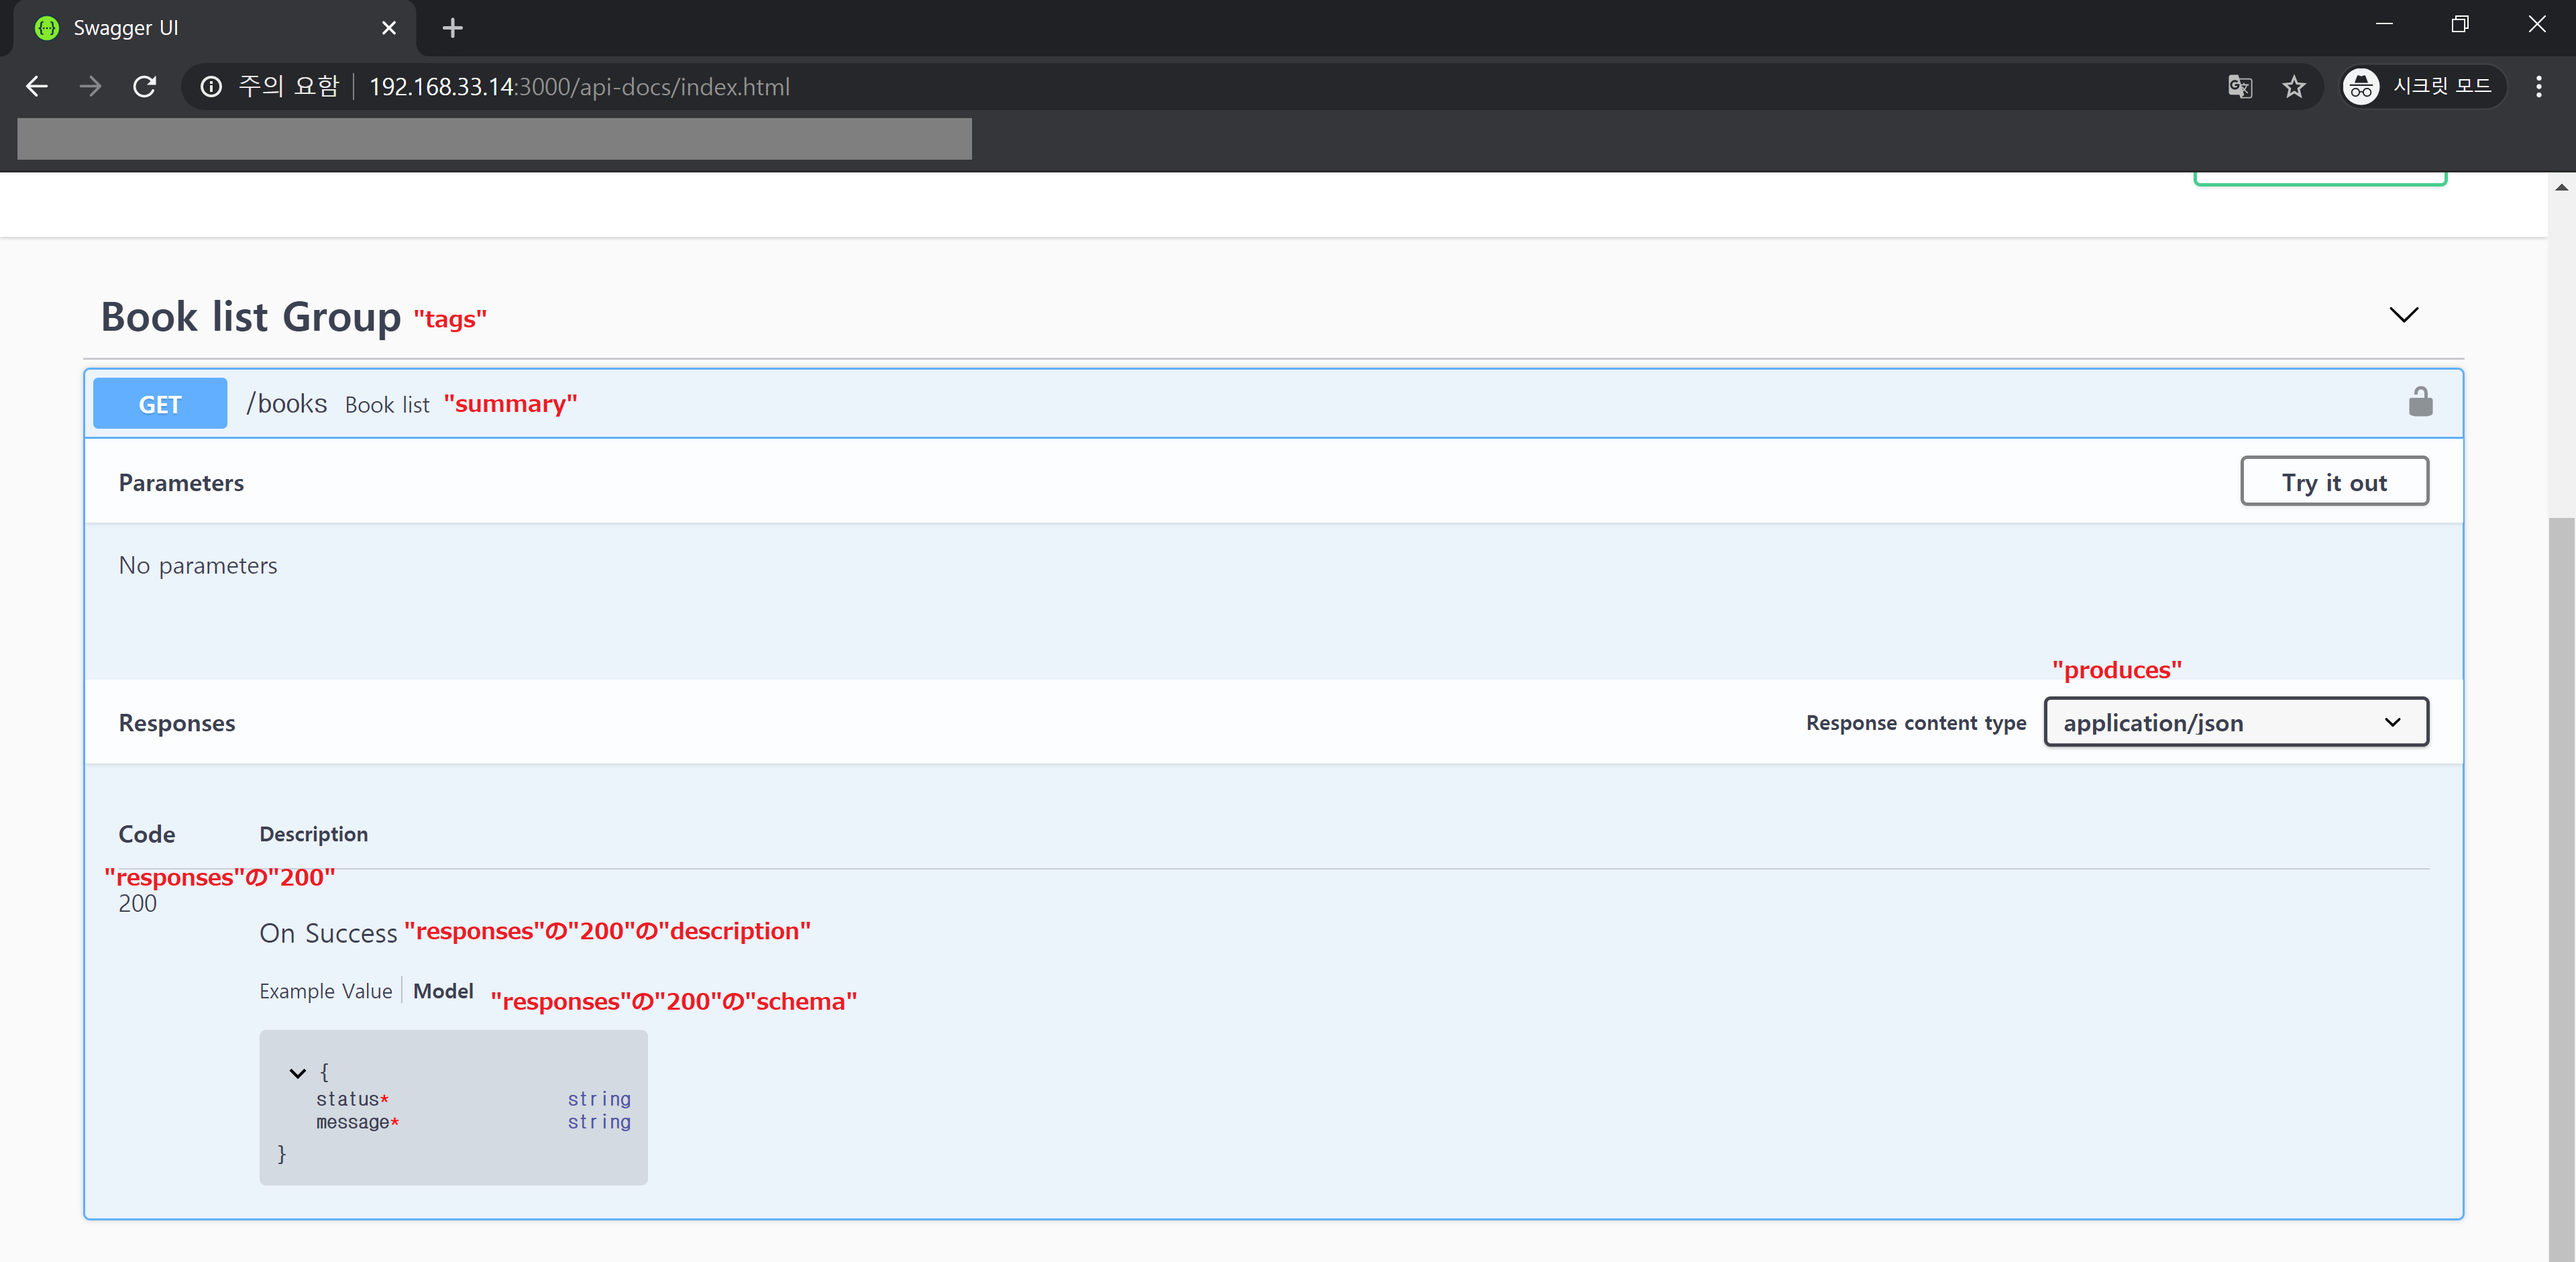Reload the Swagger UI page
The width and height of the screenshot is (2576, 1262).
[x=145, y=87]
